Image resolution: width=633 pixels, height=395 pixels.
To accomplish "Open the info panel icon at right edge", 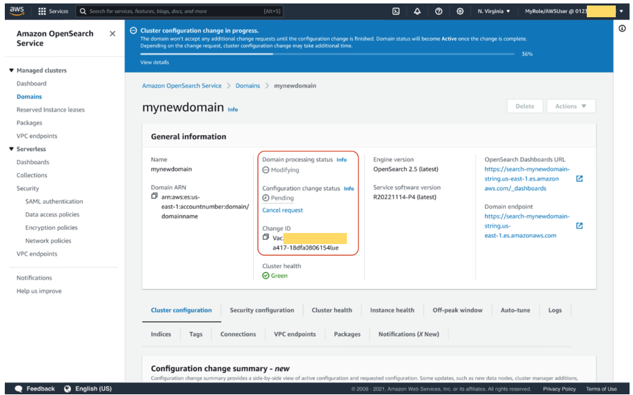I will [622, 28].
